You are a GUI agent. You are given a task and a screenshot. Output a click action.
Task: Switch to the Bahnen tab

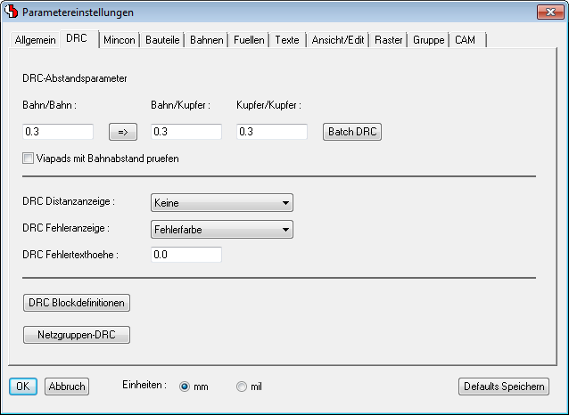[206, 41]
